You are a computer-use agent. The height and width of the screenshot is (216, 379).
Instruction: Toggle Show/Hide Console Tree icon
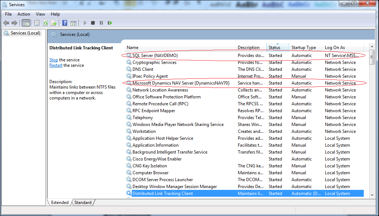coord(26,23)
